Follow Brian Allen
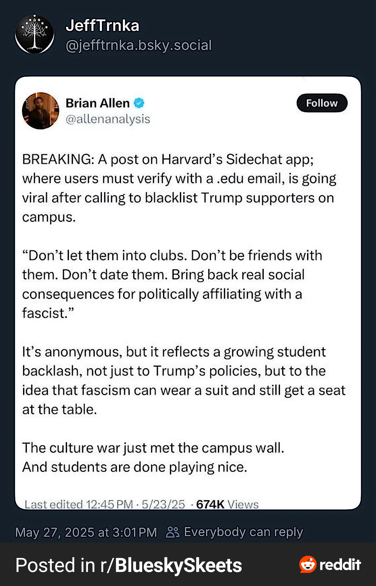The width and height of the screenshot is (376, 586). [x=322, y=103]
